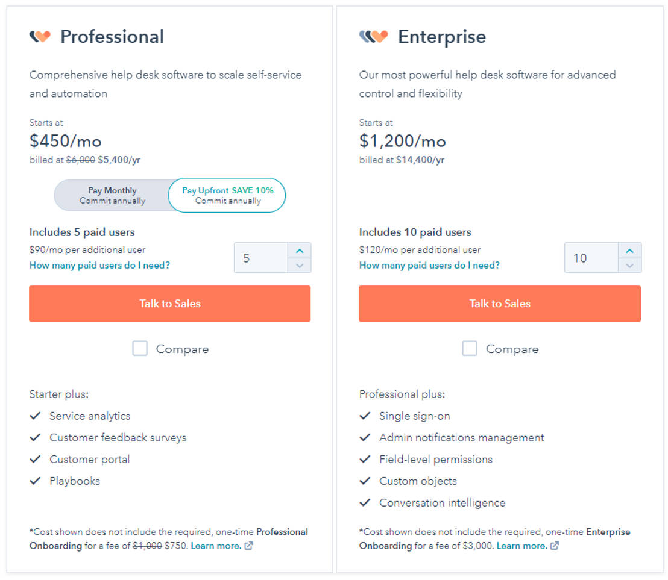The image size is (668, 580).
Task: Click the external link icon after Enterprise Learn more
Action: pos(553,546)
